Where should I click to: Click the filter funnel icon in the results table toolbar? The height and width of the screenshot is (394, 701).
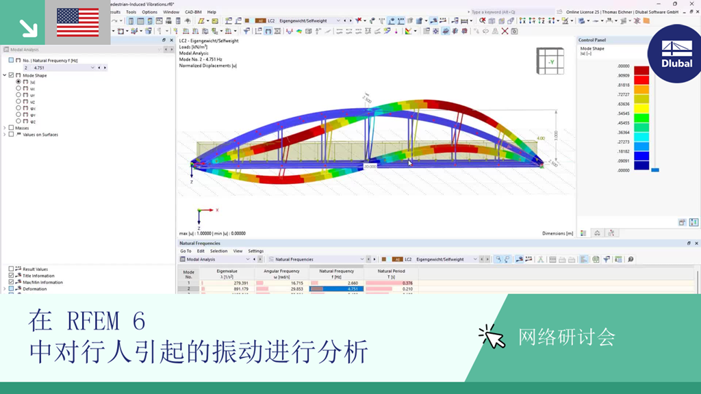(607, 259)
